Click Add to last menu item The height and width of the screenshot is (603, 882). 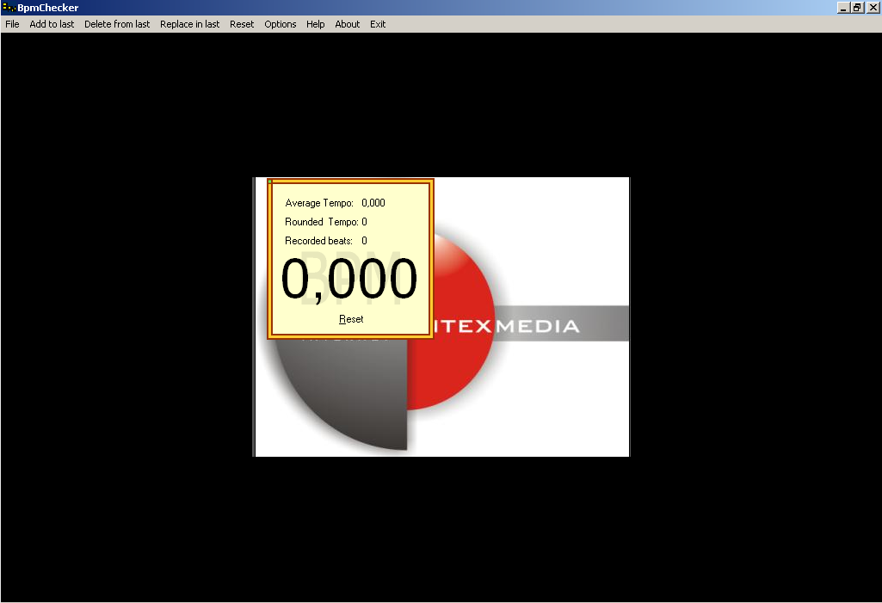point(52,24)
